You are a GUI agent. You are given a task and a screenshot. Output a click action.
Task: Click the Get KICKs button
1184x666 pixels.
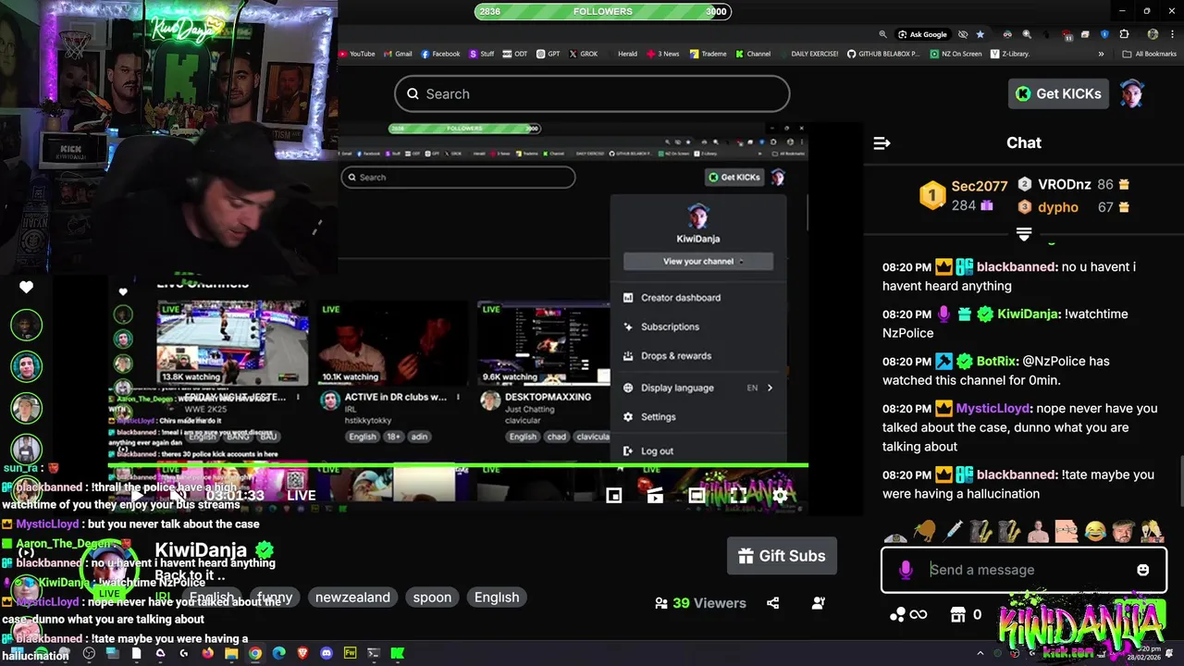tap(1058, 93)
